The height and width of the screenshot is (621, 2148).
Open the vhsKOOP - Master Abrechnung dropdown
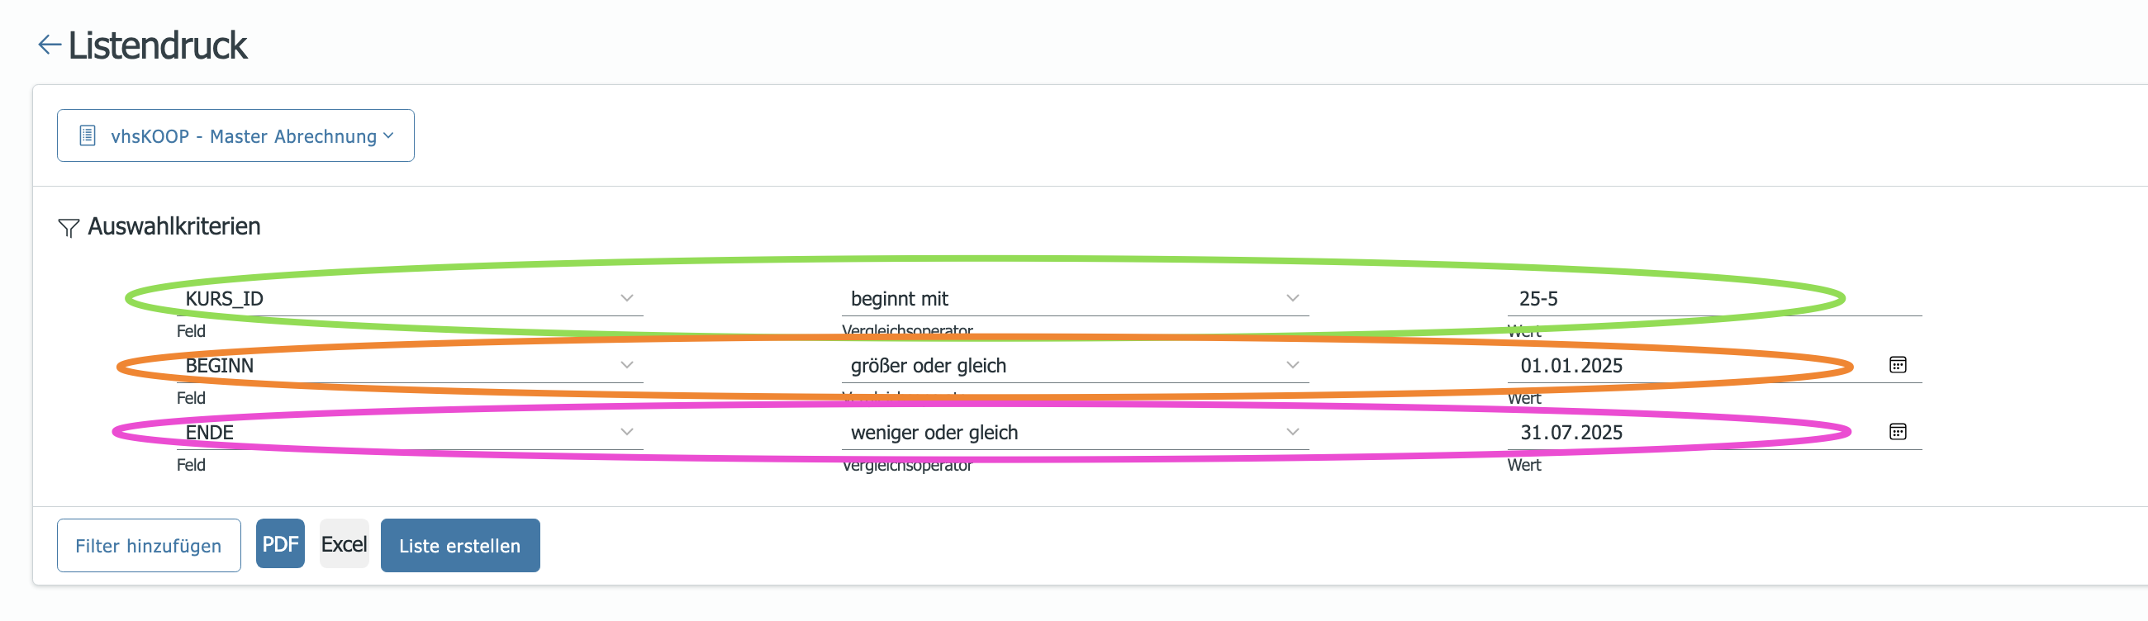click(x=236, y=136)
